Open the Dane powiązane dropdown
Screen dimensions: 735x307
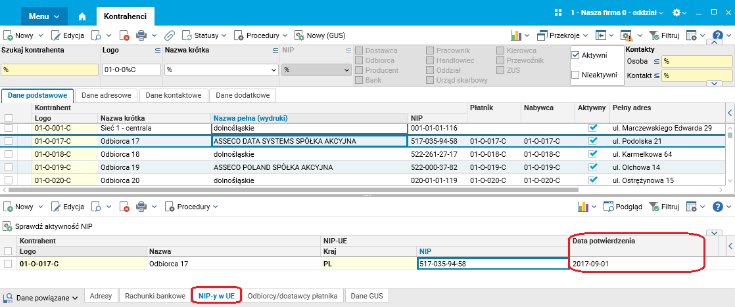(41, 298)
